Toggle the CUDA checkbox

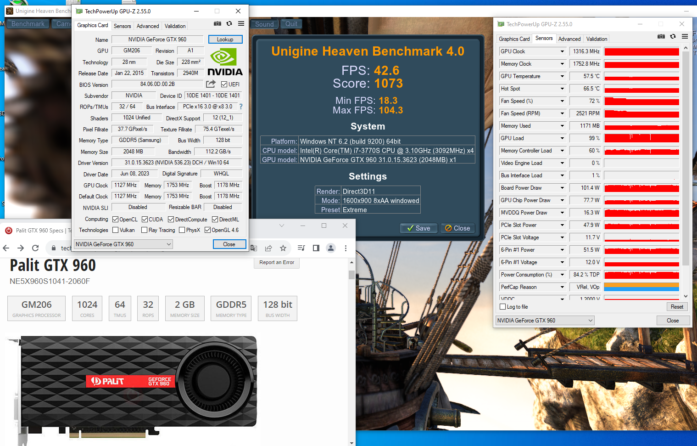[145, 220]
